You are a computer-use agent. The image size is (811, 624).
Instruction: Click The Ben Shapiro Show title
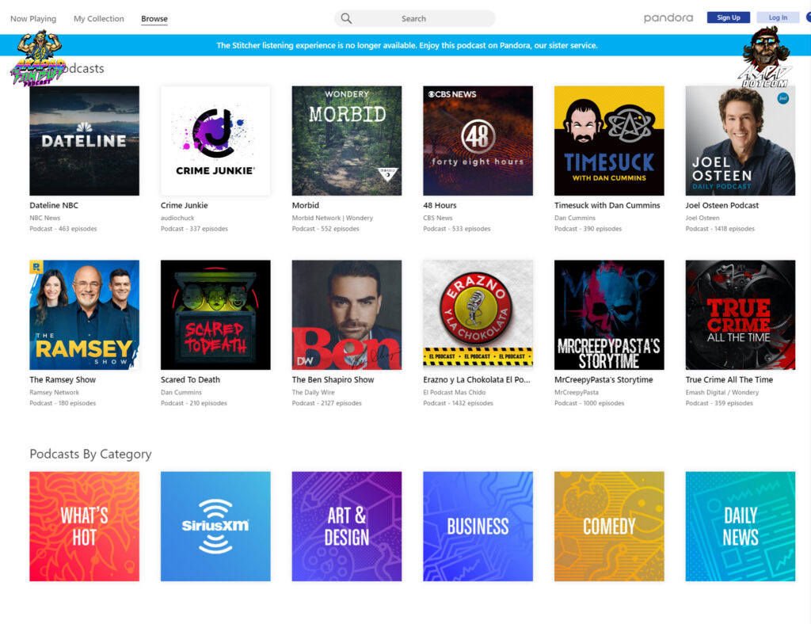tap(333, 379)
